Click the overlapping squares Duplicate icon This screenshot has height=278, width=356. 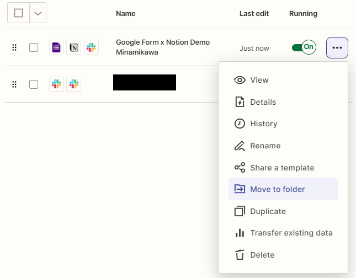tap(240, 211)
